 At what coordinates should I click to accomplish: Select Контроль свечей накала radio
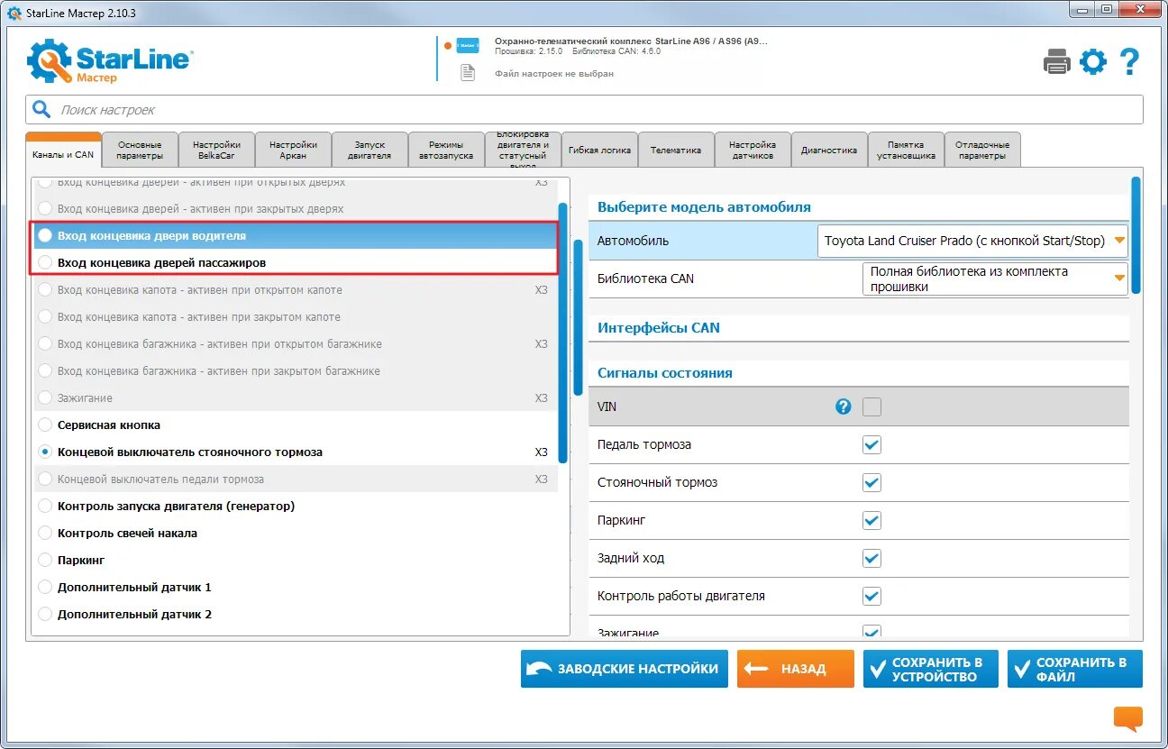45,533
